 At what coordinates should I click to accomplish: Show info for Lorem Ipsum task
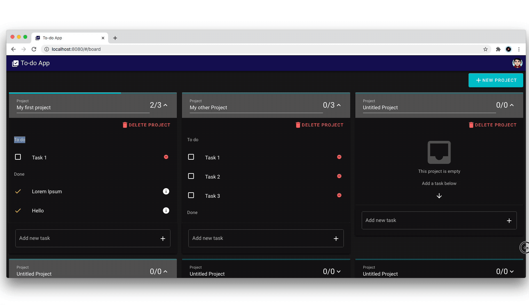pos(166,191)
